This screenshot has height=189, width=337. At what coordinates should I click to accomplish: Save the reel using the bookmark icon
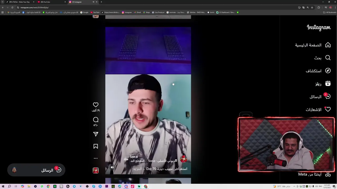pos(96,146)
